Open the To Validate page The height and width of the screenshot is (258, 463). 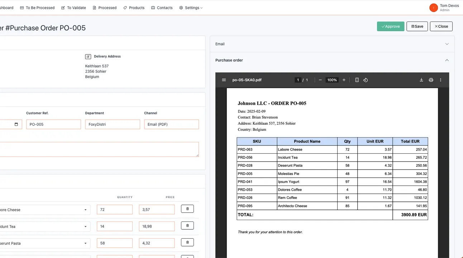(x=73, y=8)
